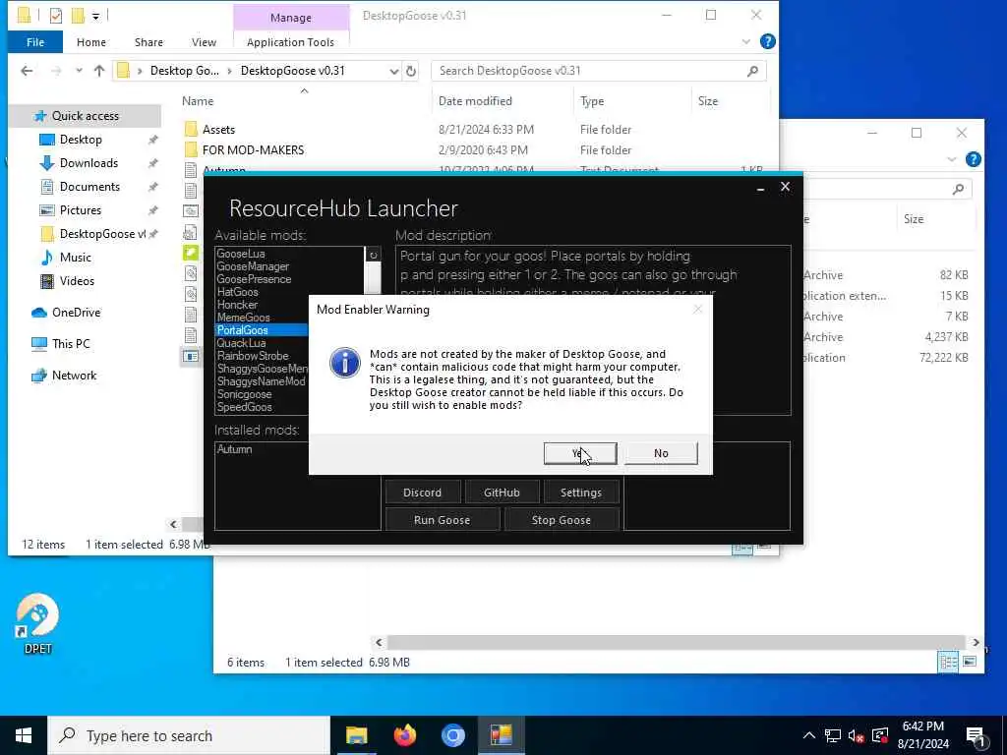
Task: Click the Stop Goose button
Action: tap(562, 520)
